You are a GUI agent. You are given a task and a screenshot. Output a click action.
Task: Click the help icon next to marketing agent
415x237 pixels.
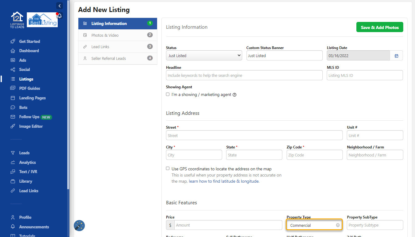(x=234, y=94)
